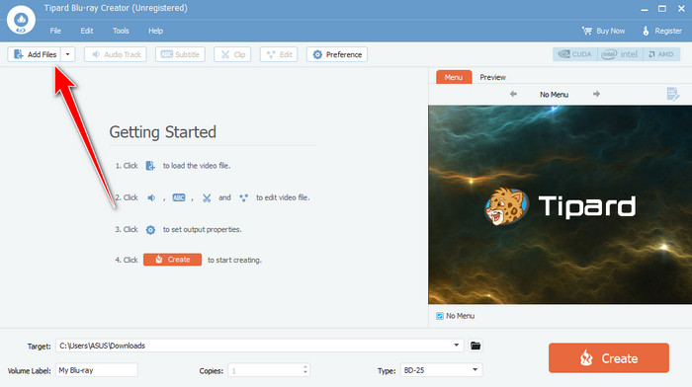Open the Edit effects tool
This screenshot has width=692, height=387.
coord(279,54)
